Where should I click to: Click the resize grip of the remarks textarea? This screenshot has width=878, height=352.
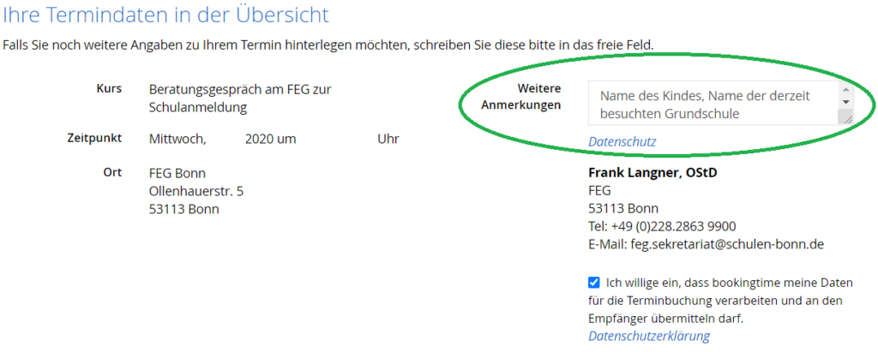tap(845, 117)
